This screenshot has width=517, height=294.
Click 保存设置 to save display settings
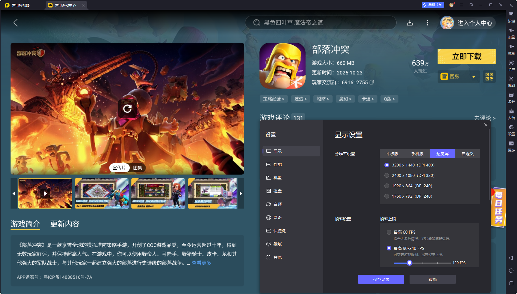tap(381, 279)
